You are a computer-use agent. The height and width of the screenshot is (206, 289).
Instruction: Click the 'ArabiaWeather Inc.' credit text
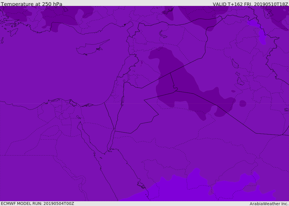pos(269,204)
